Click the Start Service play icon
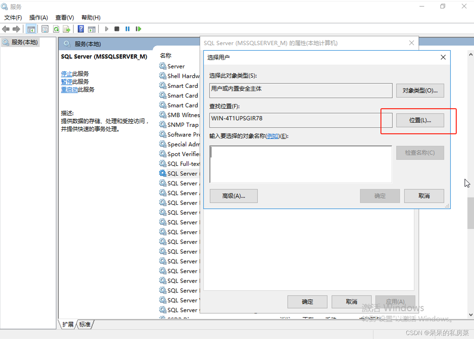 click(107, 29)
